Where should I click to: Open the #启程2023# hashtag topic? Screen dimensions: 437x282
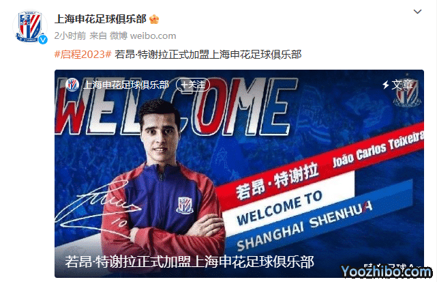pos(82,54)
